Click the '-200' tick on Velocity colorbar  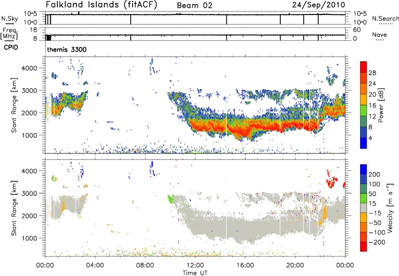377,242
